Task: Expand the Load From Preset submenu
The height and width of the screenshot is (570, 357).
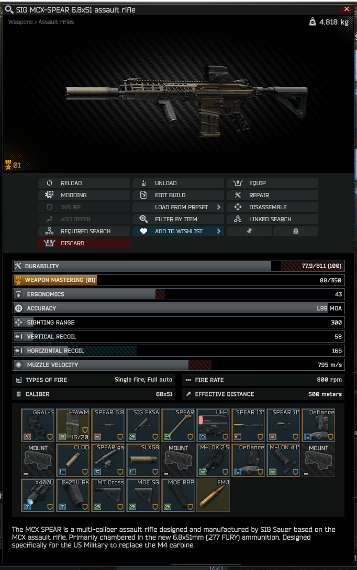Action: [x=219, y=207]
